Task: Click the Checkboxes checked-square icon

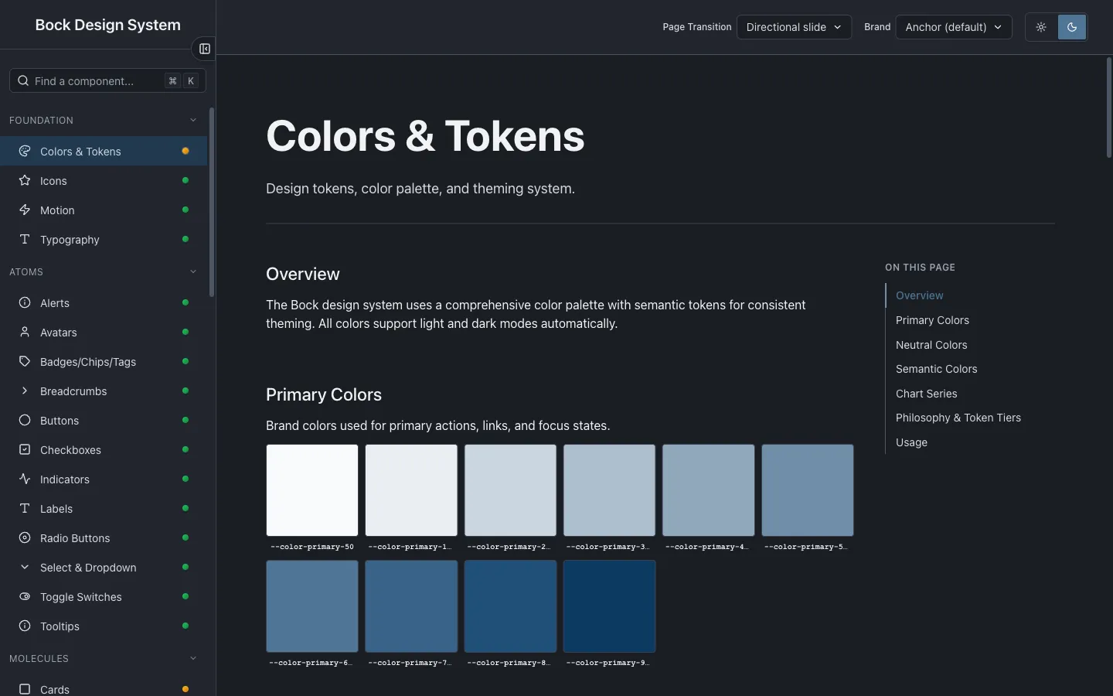Action: point(25,449)
